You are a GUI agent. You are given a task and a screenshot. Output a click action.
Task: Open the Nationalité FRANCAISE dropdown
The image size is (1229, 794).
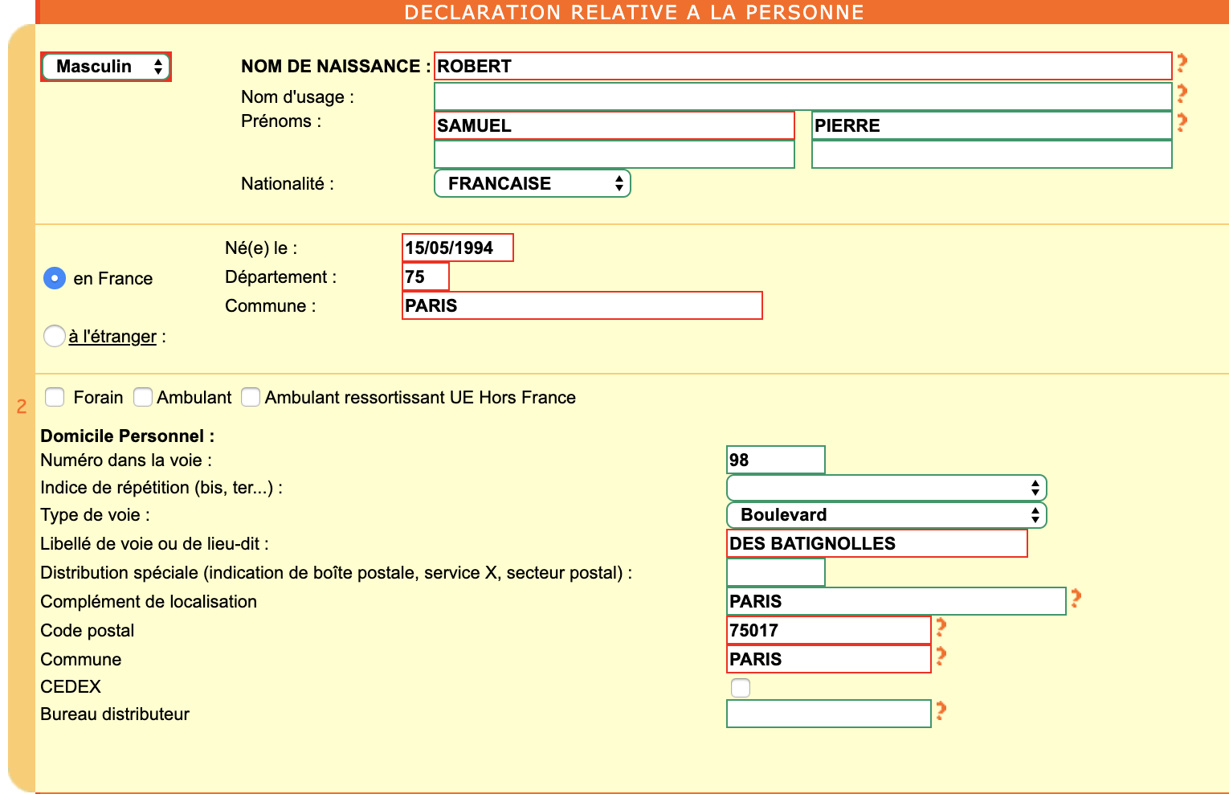click(x=533, y=183)
